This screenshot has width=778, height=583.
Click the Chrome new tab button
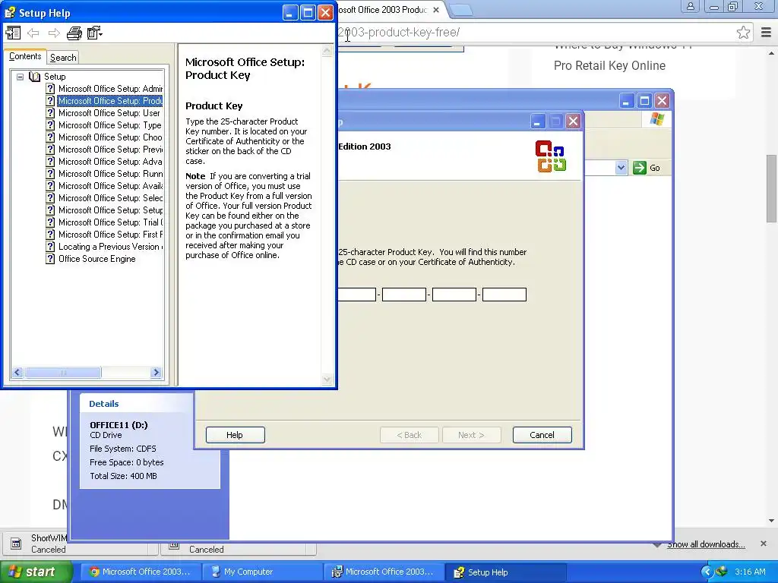pyautogui.click(x=460, y=10)
